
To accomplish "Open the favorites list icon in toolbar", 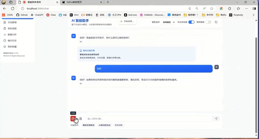I will point(238,9).
